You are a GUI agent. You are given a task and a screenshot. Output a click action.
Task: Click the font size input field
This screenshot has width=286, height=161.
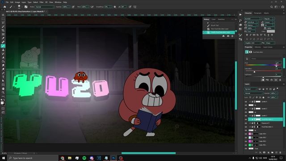252,22
